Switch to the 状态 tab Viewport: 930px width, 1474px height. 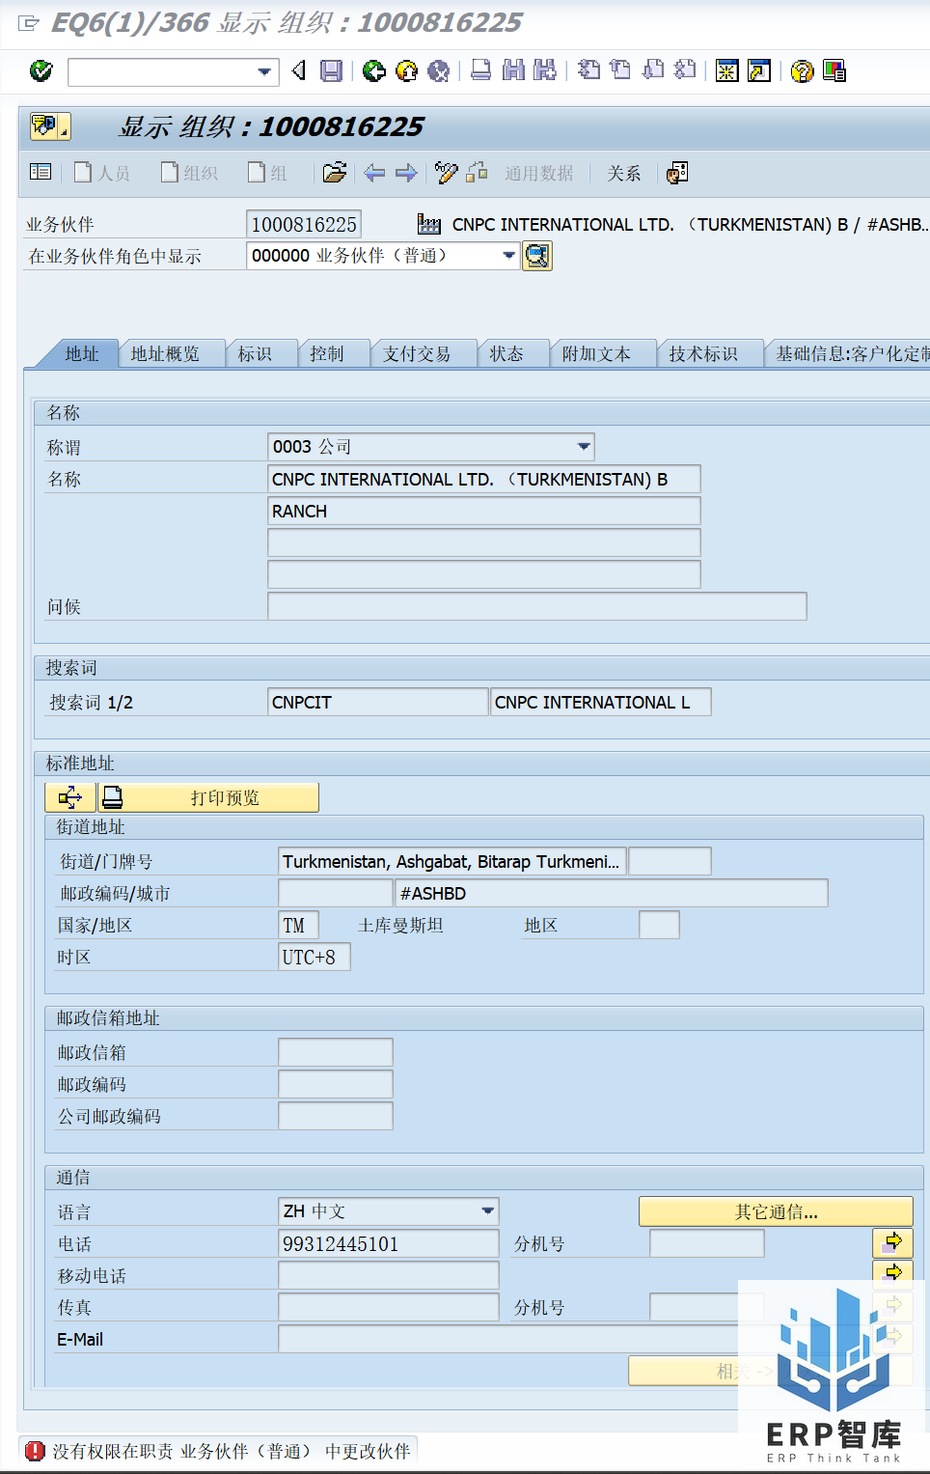[x=506, y=354]
